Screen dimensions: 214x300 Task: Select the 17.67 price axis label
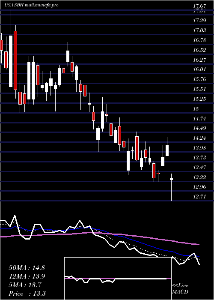(199, 6)
